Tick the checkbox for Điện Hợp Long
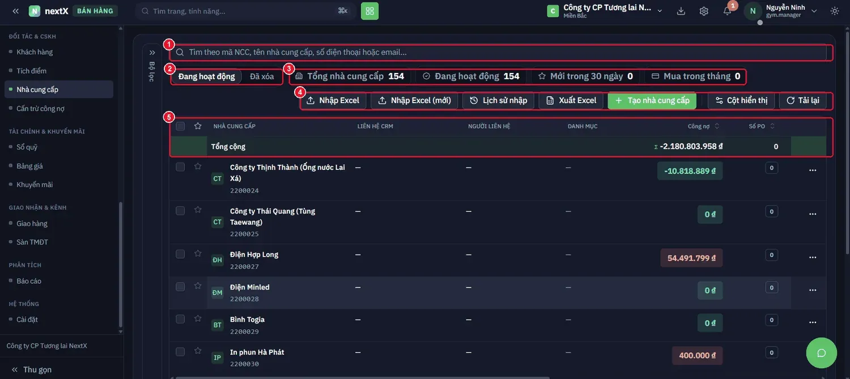Image resolution: width=850 pixels, height=379 pixels. [180, 254]
